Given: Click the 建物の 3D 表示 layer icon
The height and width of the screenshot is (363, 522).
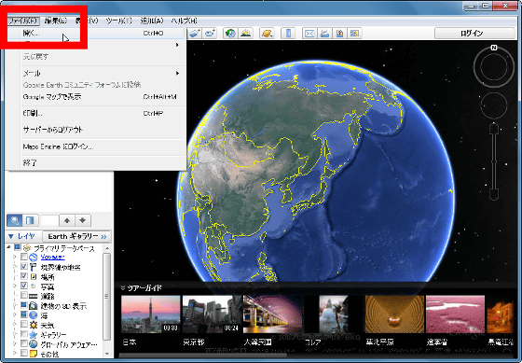Looking at the screenshot, I should pyautogui.click(x=34, y=305).
